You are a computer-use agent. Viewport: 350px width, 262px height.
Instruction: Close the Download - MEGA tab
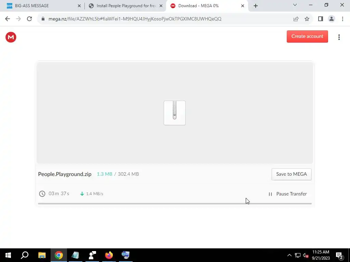pyautogui.click(x=243, y=6)
